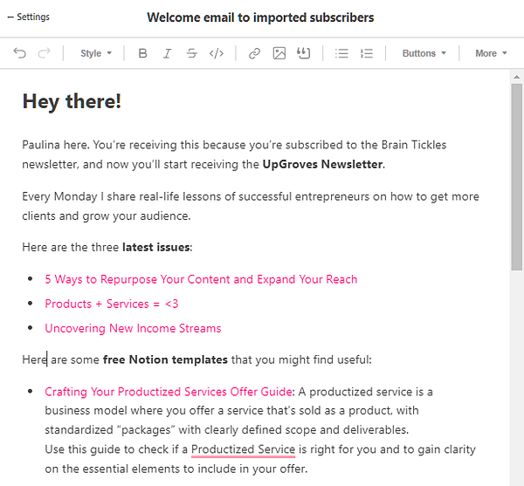This screenshot has width=524, height=486.
Task: Insert a blockquote with the quote icon
Action: coord(303,53)
